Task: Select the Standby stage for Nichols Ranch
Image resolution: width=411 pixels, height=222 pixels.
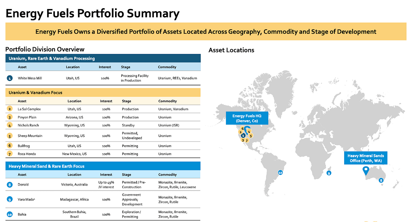Action: click(128, 125)
